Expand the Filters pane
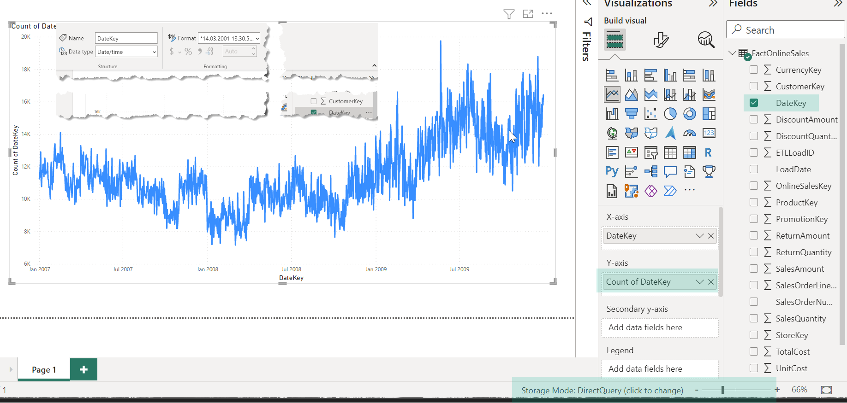Image resolution: width=847 pixels, height=403 pixels. [587, 3]
